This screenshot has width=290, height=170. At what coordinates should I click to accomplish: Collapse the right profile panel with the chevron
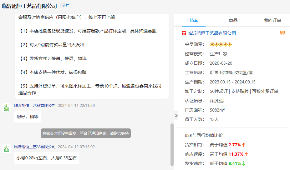click(176, 116)
